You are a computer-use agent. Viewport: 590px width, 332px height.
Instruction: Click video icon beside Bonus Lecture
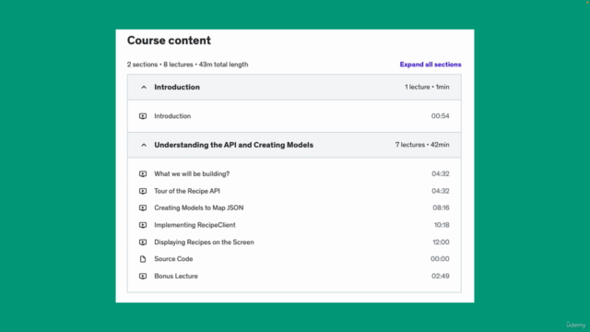point(143,277)
